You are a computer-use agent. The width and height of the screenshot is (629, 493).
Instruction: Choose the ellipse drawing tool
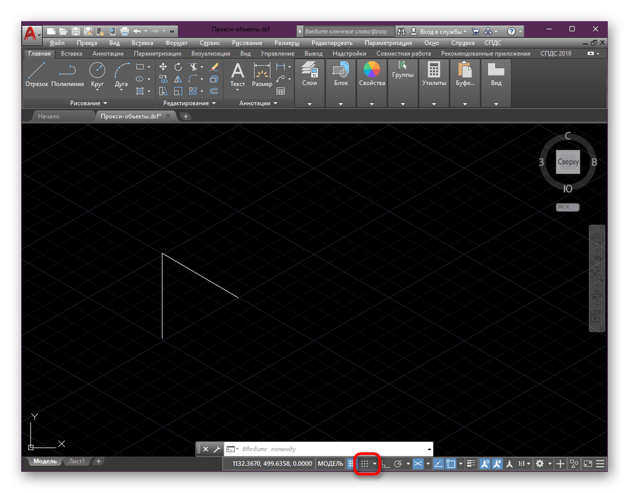point(140,79)
